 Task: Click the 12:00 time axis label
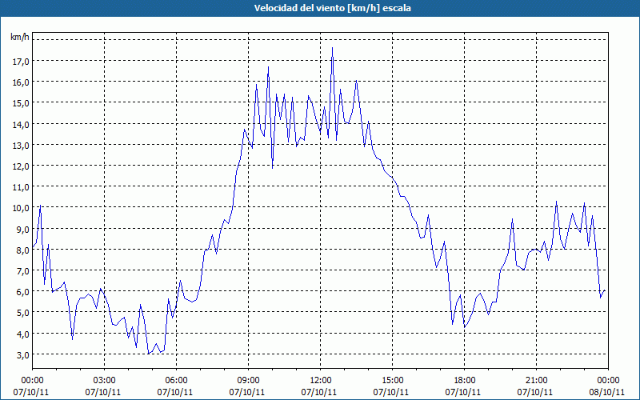tap(321, 381)
